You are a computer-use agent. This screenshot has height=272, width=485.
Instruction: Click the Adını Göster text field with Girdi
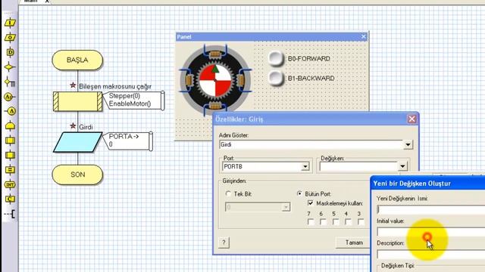point(311,144)
